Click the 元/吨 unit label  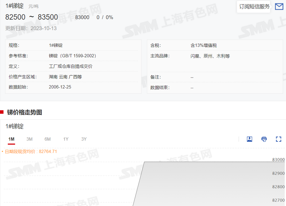tap(34, 6)
